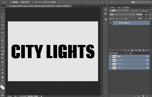Open the 通常 blend mode dropdown
This screenshot has height=97, width=152.
pyautogui.click(x=122, y=15)
